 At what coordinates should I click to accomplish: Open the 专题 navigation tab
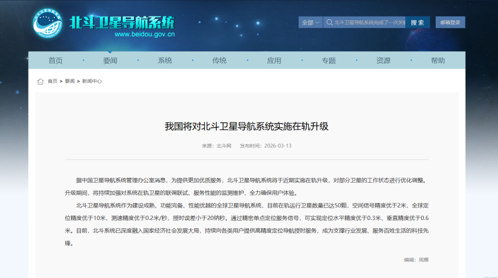click(x=329, y=60)
